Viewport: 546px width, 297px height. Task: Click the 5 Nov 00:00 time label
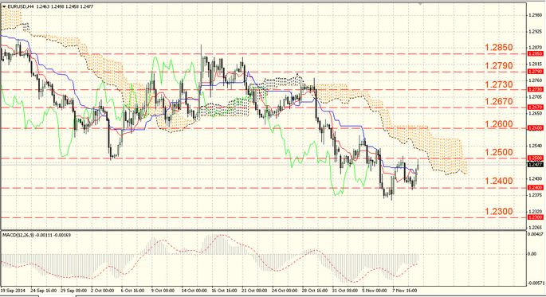coord(375,291)
